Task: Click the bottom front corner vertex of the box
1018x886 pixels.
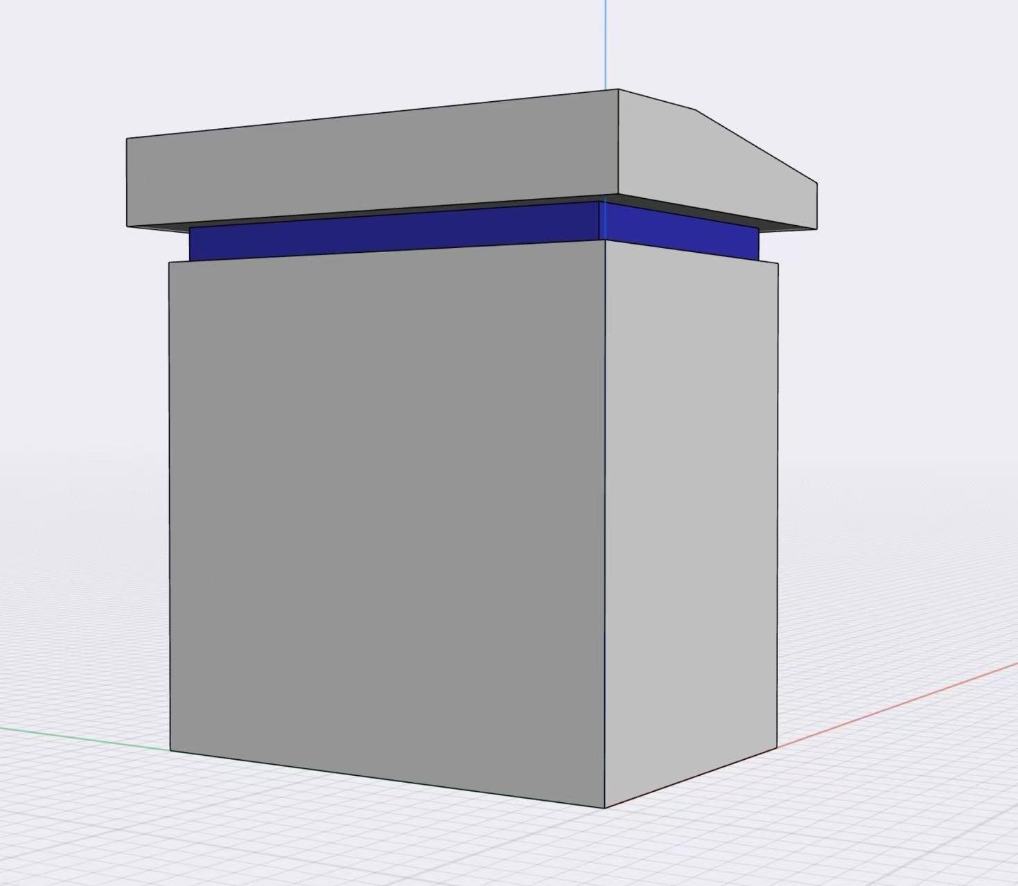Action: (x=605, y=808)
